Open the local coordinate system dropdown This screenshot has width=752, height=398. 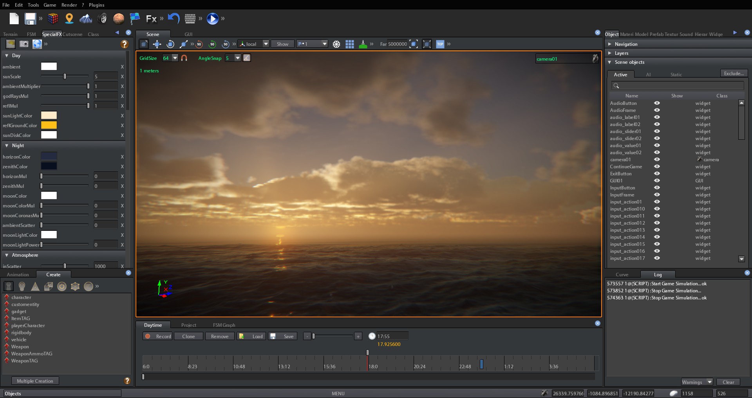[x=266, y=44]
